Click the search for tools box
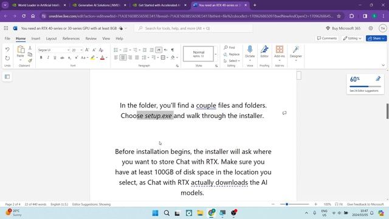 click(194, 29)
